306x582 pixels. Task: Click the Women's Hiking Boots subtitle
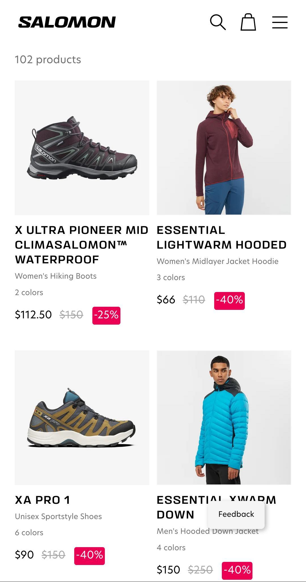[x=56, y=276]
